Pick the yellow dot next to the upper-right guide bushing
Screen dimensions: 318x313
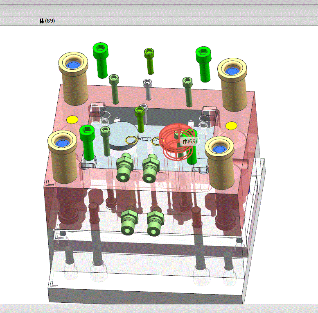231,126
